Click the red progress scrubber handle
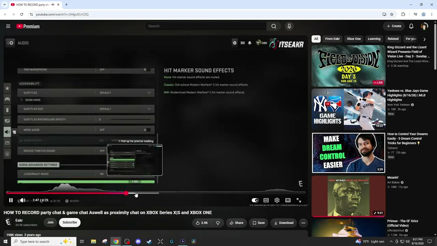This screenshot has height=246, width=437. click(126, 193)
